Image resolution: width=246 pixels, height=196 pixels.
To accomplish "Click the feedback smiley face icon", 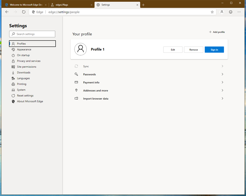I will click(x=231, y=12).
